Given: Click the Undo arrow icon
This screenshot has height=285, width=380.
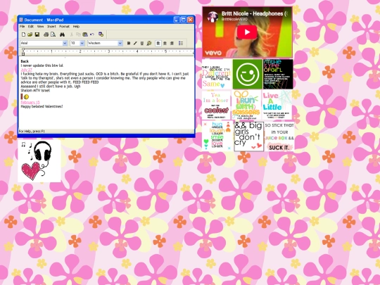Looking at the screenshot, I should point(92,34).
